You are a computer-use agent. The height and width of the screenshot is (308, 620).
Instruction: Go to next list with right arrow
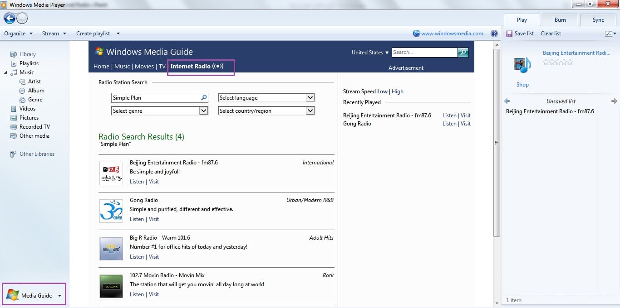614,101
